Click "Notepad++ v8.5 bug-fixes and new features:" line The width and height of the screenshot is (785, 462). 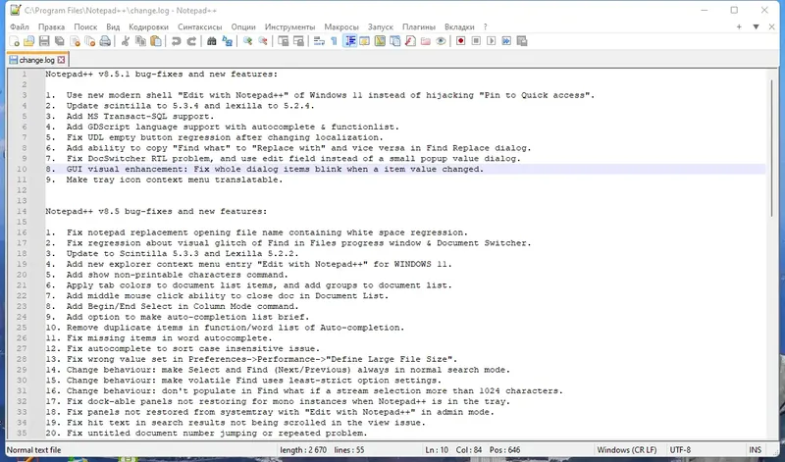[156, 211]
